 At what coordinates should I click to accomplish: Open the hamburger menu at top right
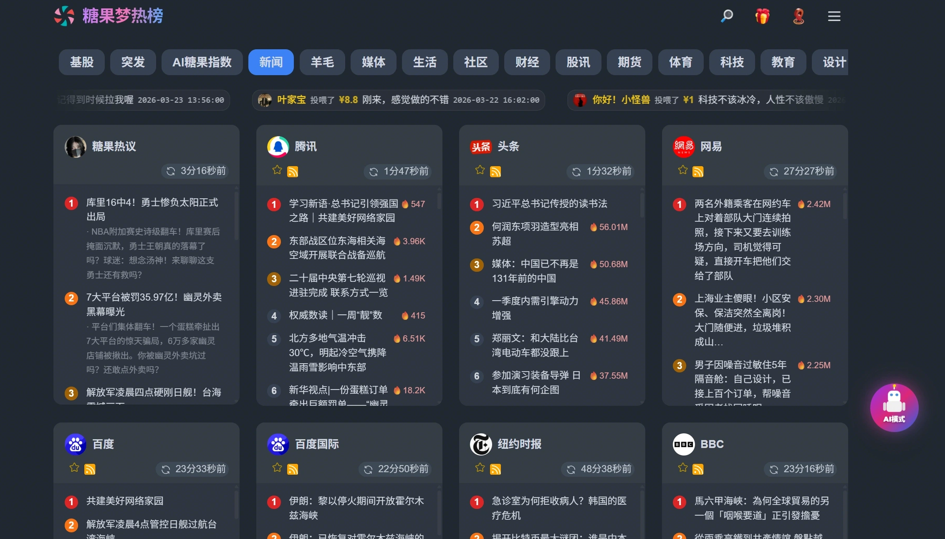tap(834, 16)
